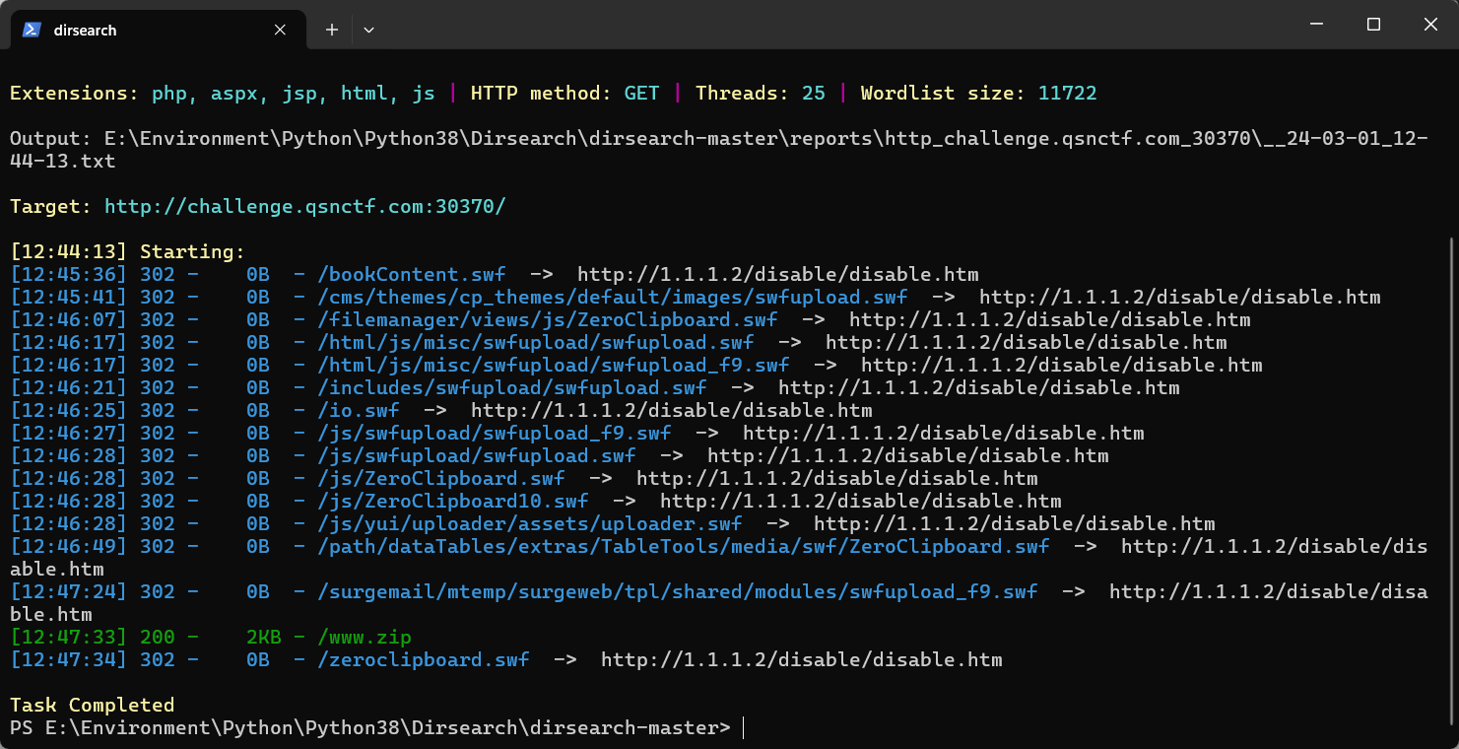Click redirect URL on the /bookContent.swf line

[778, 274]
